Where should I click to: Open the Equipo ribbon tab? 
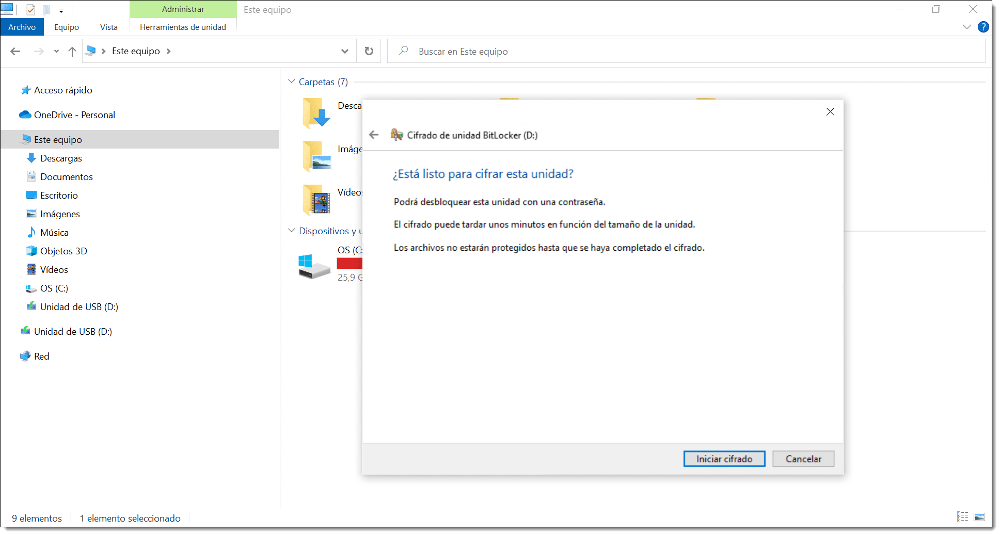click(x=67, y=27)
